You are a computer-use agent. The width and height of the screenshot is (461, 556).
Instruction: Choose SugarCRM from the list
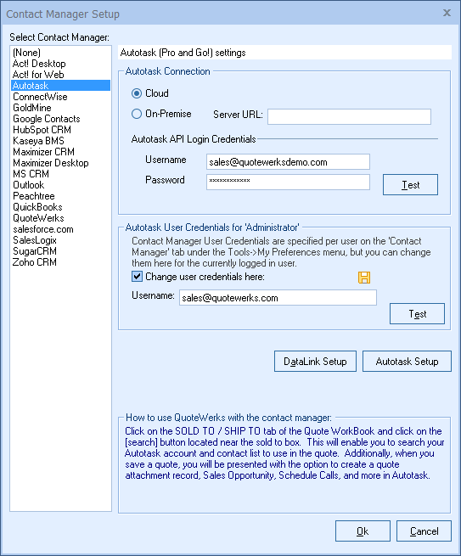click(x=60, y=251)
